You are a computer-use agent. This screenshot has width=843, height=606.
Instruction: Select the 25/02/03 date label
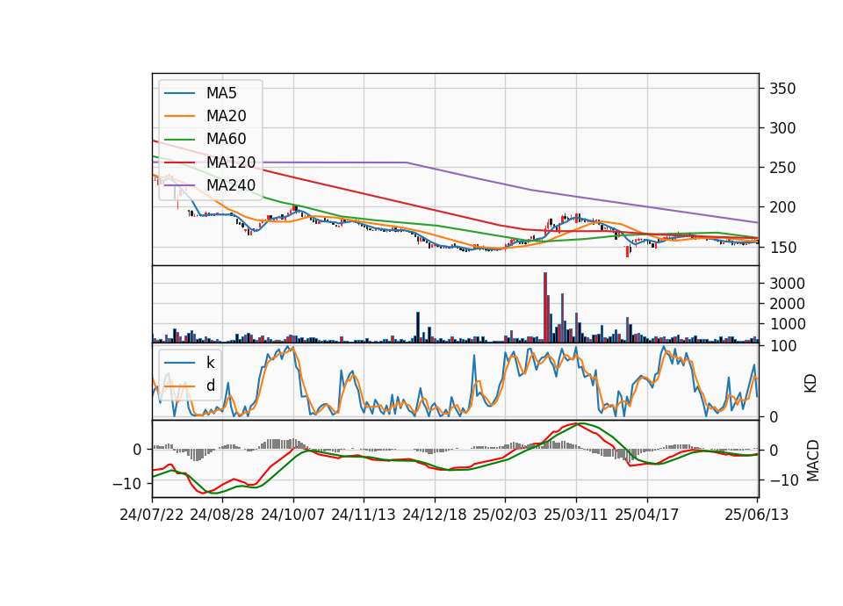[505, 515]
